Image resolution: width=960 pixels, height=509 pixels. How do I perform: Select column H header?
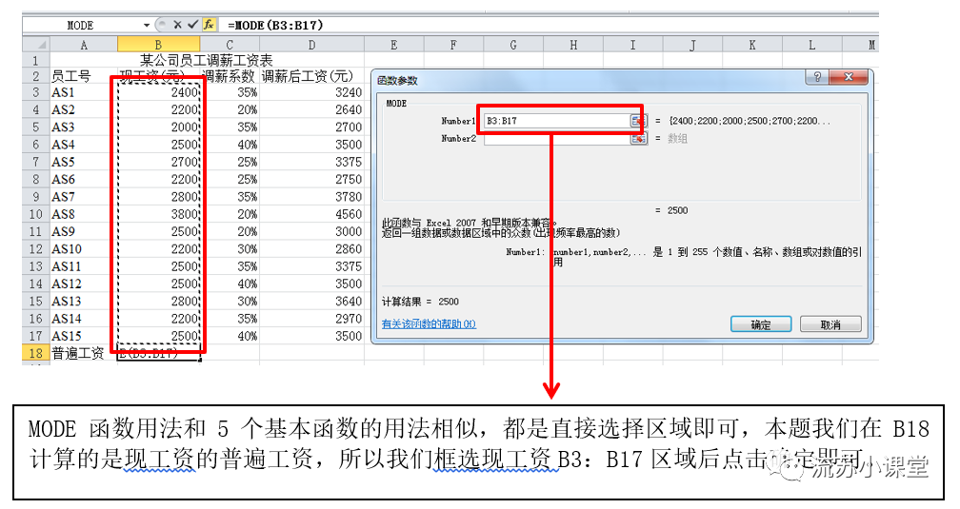tap(573, 45)
